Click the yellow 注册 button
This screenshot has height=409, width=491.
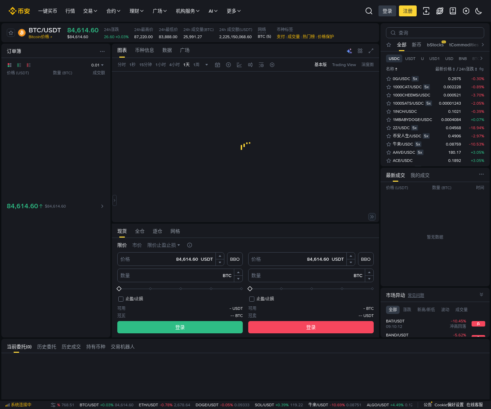(x=408, y=11)
